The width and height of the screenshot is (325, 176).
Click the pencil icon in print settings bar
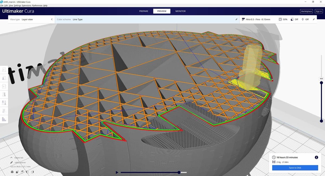(x=314, y=19)
